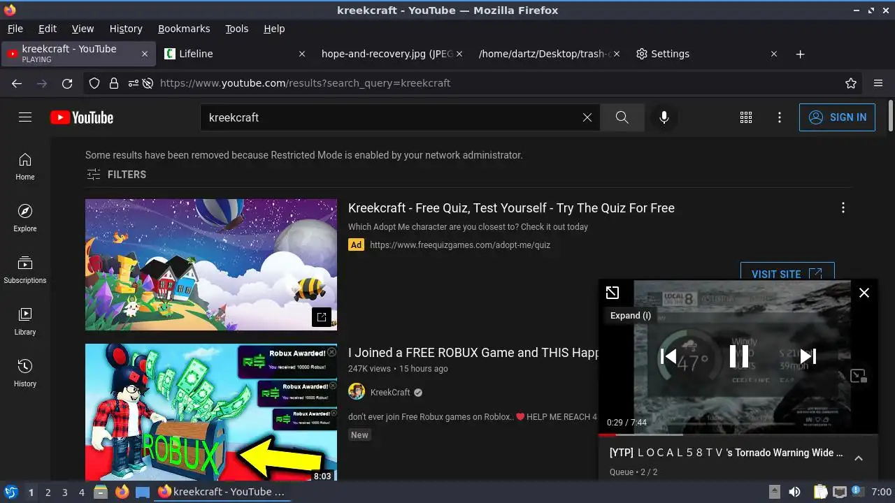Open the freequizgames.com ad URL
The width and height of the screenshot is (895, 503).
[x=460, y=245]
